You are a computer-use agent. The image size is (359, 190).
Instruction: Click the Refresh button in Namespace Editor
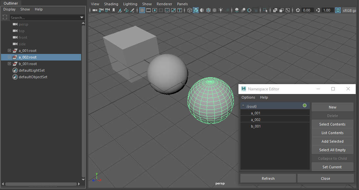pos(268,178)
